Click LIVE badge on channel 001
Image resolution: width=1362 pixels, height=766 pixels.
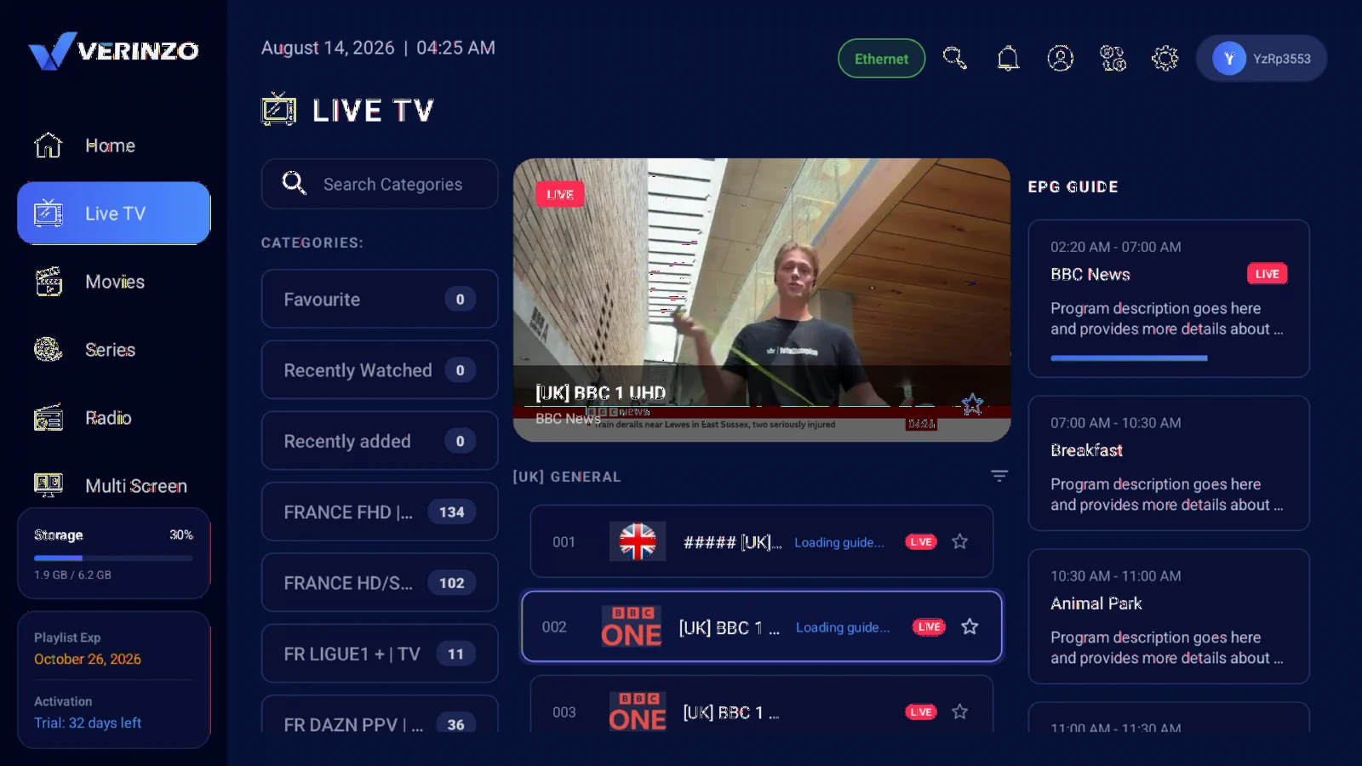point(921,542)
